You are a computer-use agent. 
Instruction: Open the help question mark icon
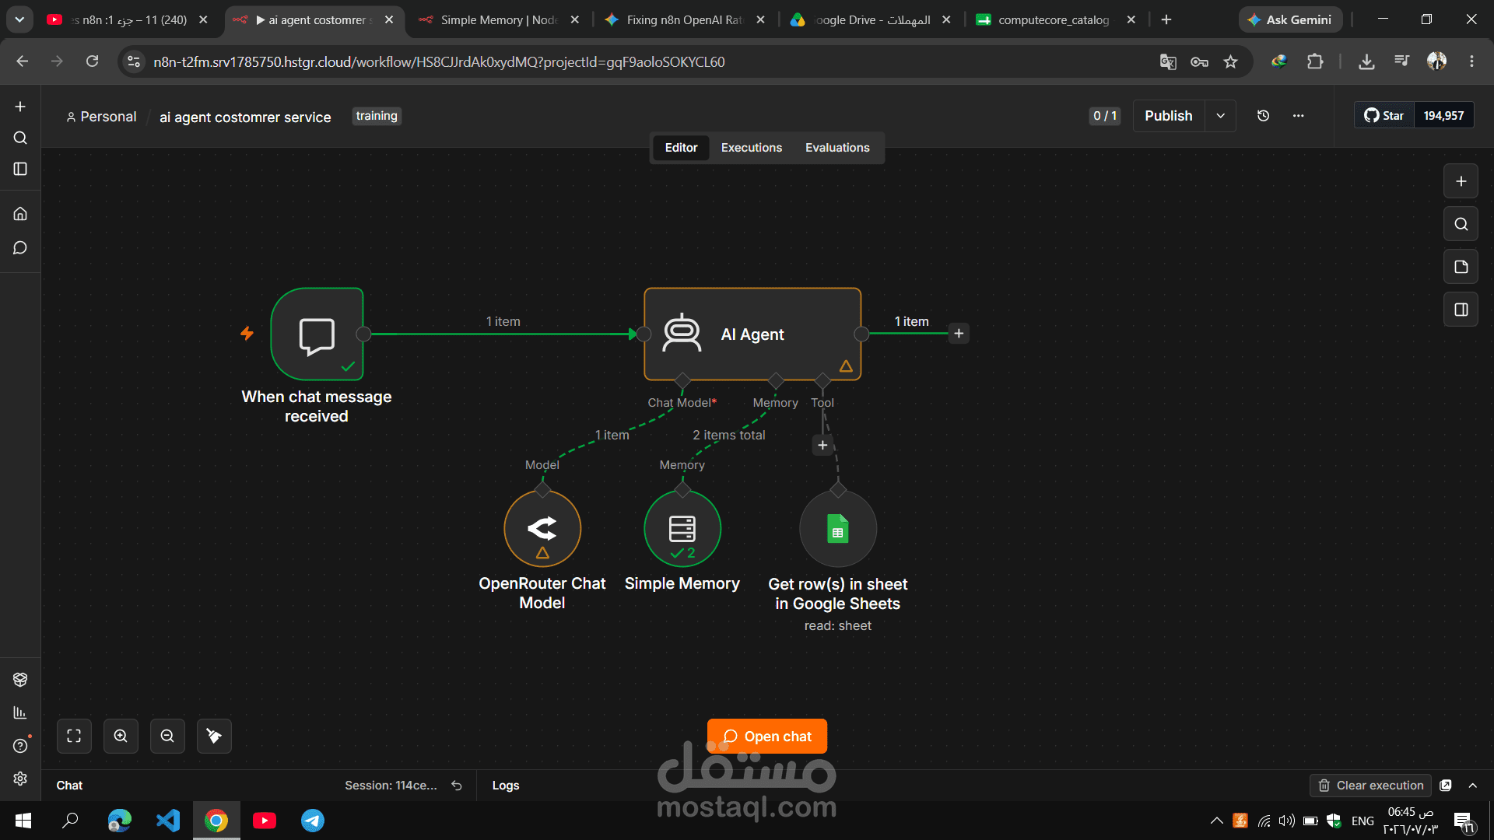(x=20, y=746)
